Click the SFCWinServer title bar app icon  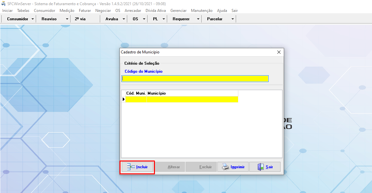[x=4, y=4]
